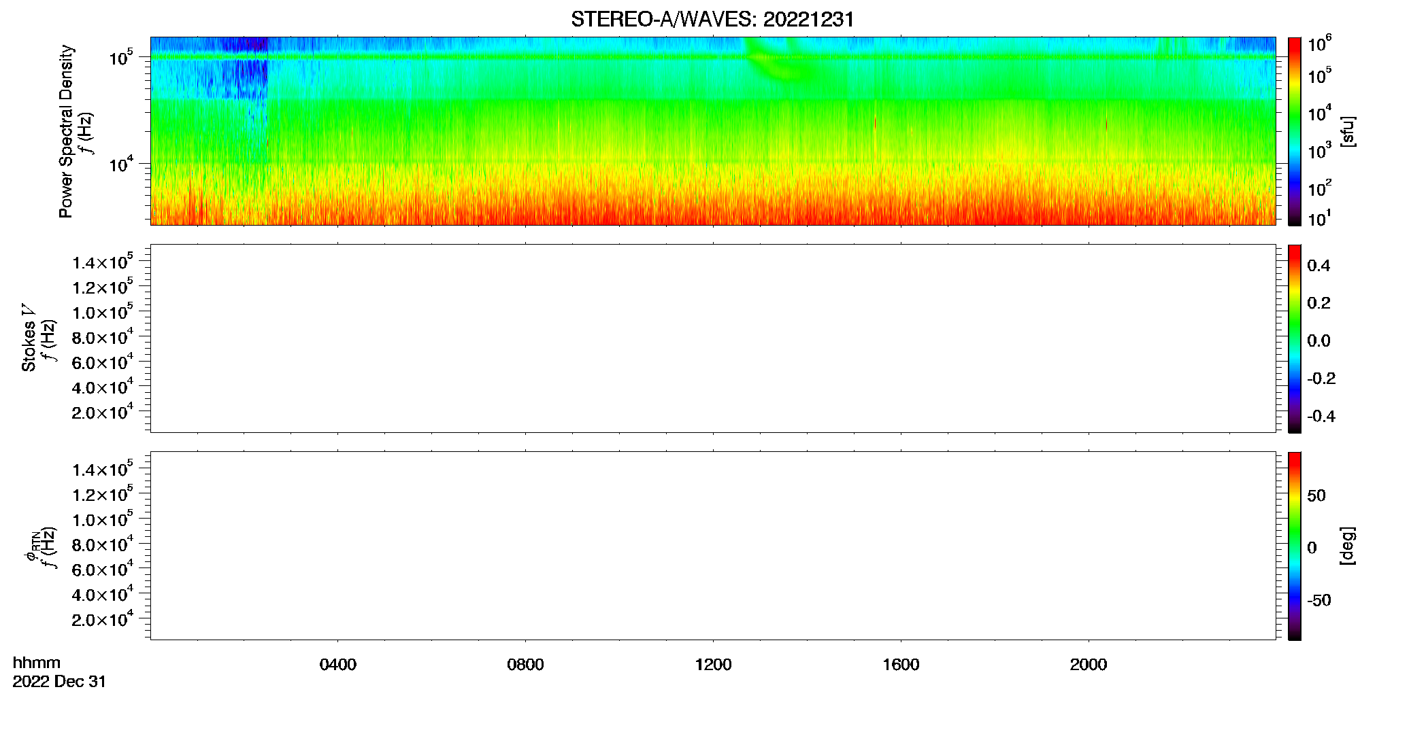Click the phi RTN degrees color bar
This screenshot has width=1426, height=734.
click(x=1295, y=546)
